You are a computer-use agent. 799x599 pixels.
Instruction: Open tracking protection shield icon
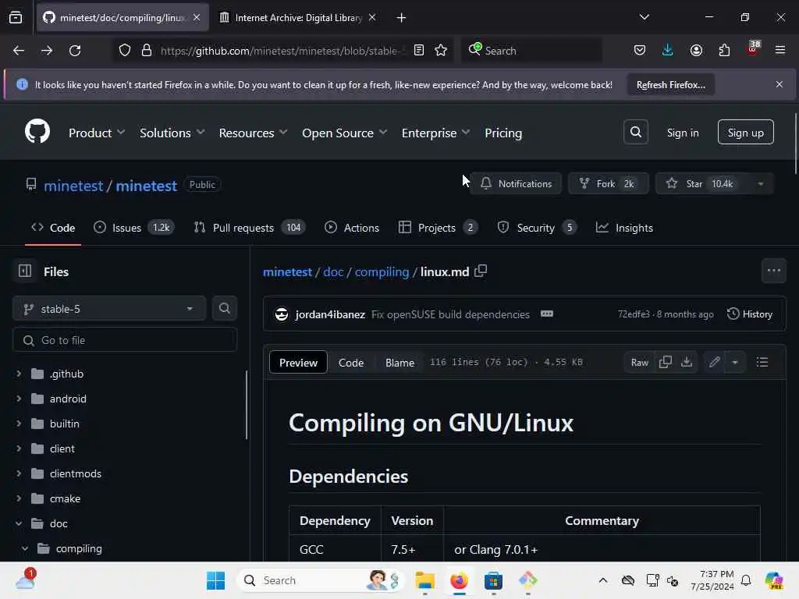[x=124, y=50]
